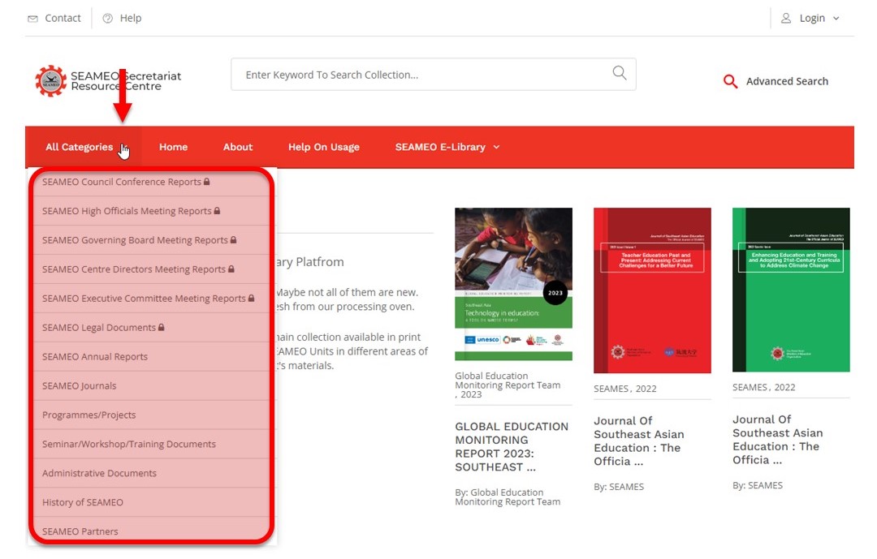Open the Help link at top
This screenshot has width=877, height=559.
tap(130, 18)
